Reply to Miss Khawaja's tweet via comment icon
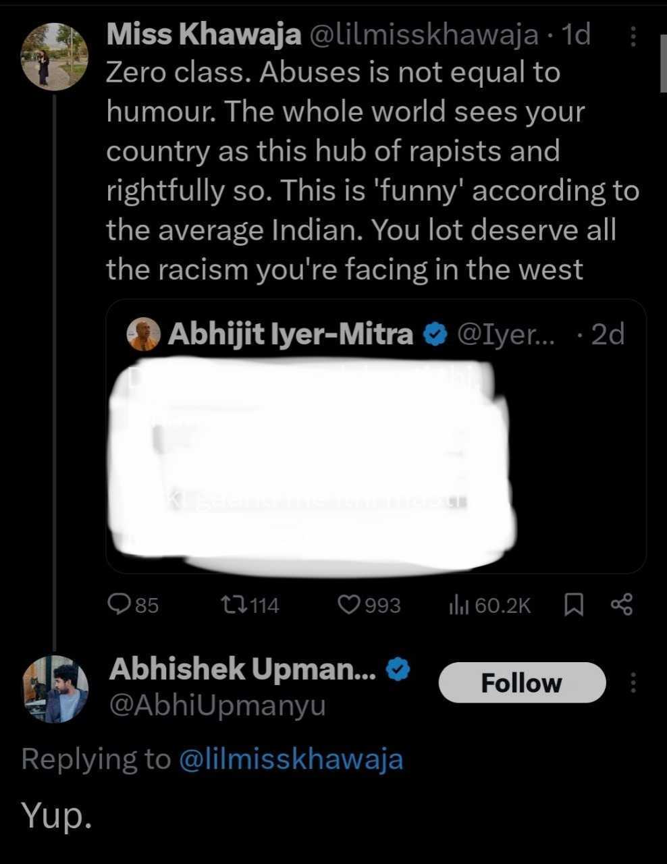667x864 pixels. 120,605
